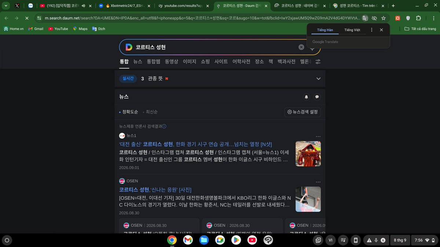Select the 통합웹 search tab

[x=154, y=61]
